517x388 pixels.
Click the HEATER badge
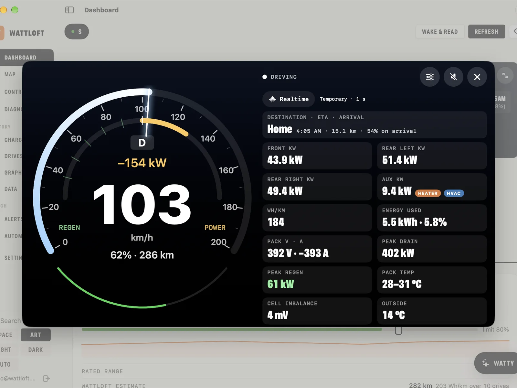[428, 193]
